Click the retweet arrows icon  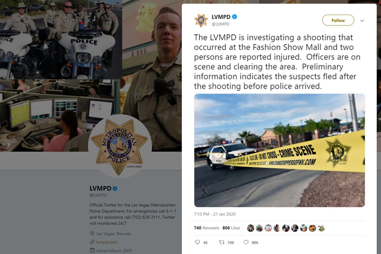click(222, 242)
